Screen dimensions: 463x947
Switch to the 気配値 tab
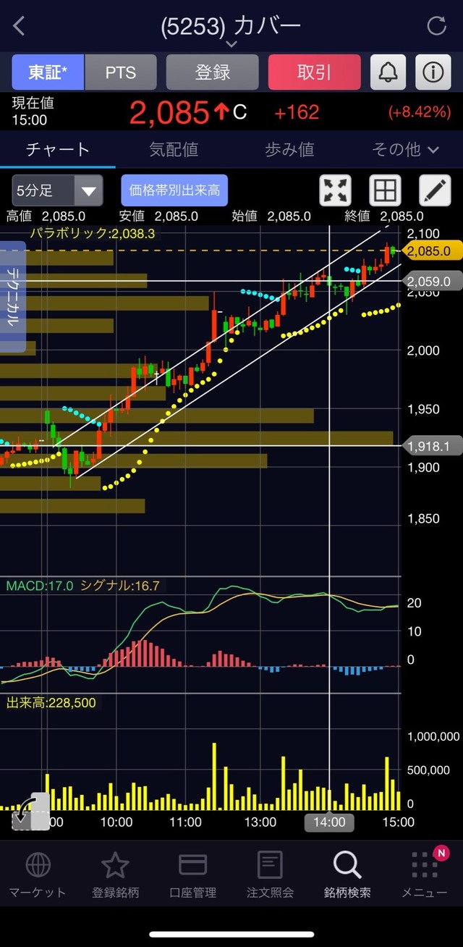tap(174, 149)
